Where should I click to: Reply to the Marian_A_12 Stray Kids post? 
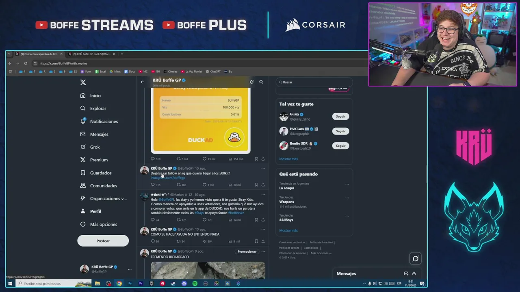(x=153, y=220)
